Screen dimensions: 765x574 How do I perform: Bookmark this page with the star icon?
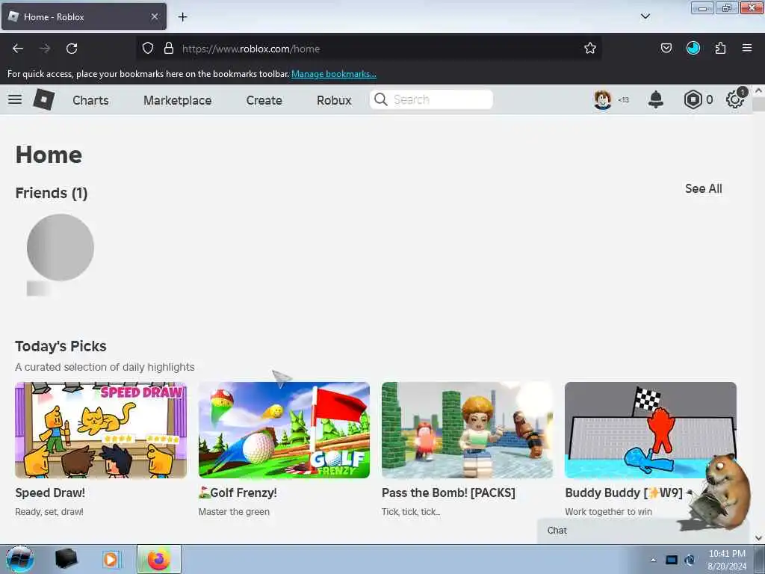coord(590,48)
